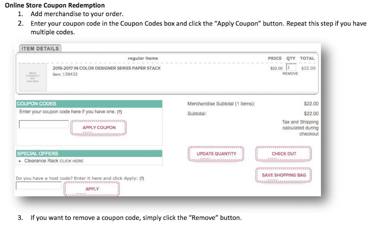The width and height of the screenshot is (372, 226).
Task: Click the product image placeholder thumbnail
Action: [x=33, y=77]
